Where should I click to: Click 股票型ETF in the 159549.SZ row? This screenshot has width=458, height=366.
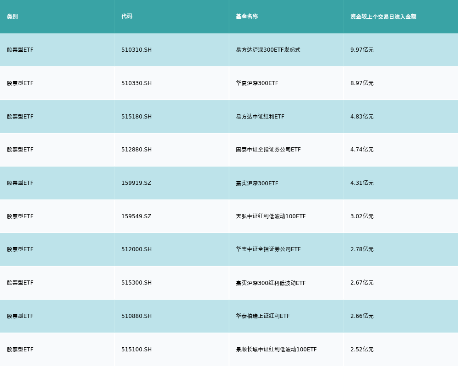pos(20,216)
